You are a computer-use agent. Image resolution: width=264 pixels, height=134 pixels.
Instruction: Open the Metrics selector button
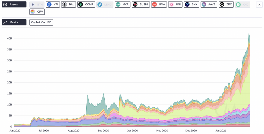coord(14,22)
